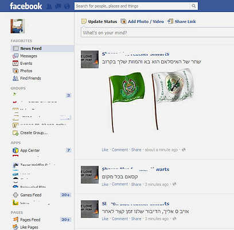Open Events calendar icon in sidebar
Image resolution: width=234 pixels, height=230 pixels.
(15, 63)
